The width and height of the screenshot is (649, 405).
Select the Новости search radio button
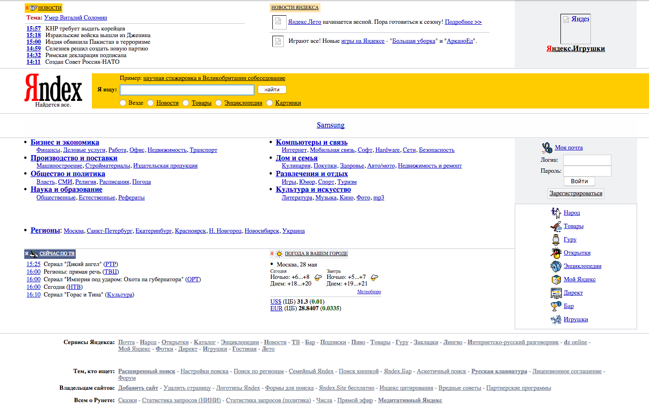click(150, 103)
